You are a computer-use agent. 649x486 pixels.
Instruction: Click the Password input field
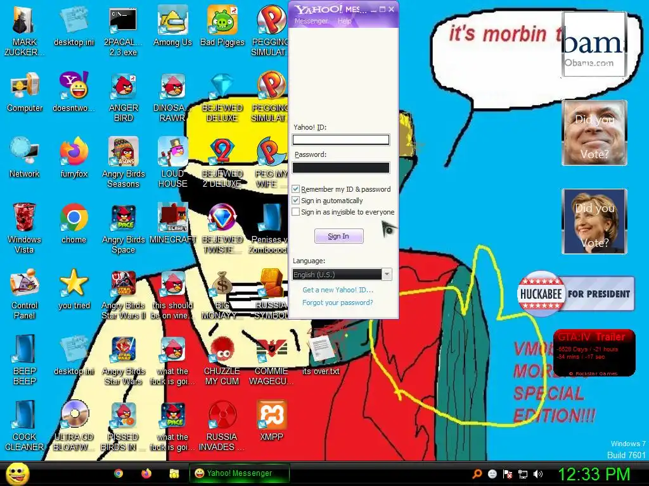[340, 167]
